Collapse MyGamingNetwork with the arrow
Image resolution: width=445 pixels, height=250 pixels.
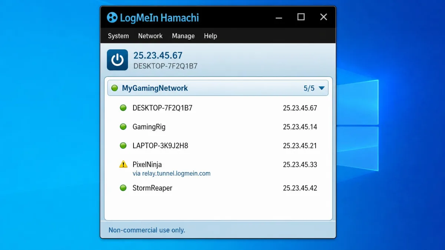pos(322,88)
